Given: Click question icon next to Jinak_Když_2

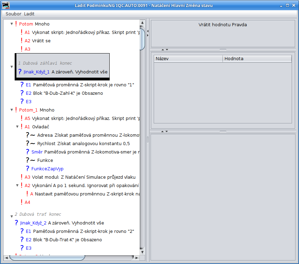Looking at the screenshot, I should [x=16, y=223].
